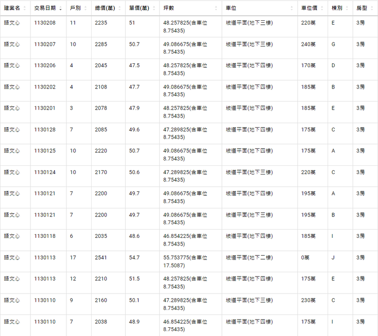Click unit price 47.5
Image resolution: width=378 pixels, height=336 pixels.
tap(134, 65)
